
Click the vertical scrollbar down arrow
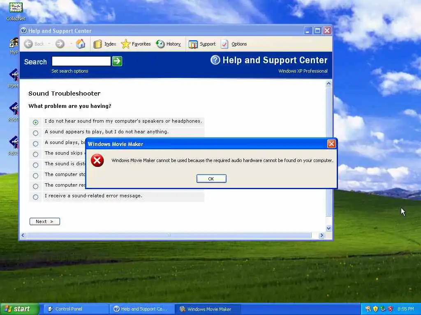(328, 228)
